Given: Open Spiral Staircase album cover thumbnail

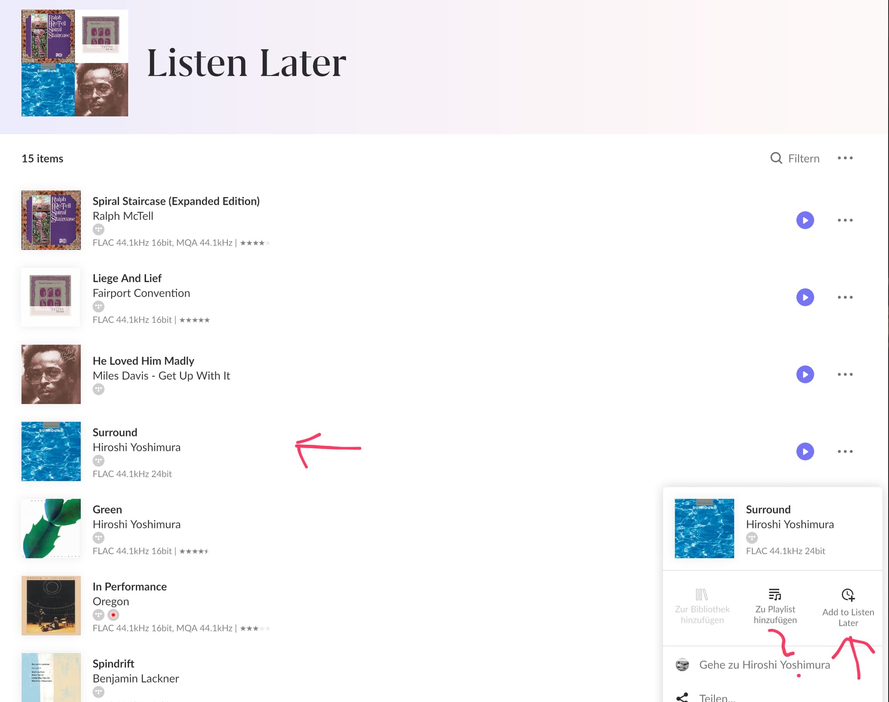Looking at the screenshot, I should coord(51,220).
